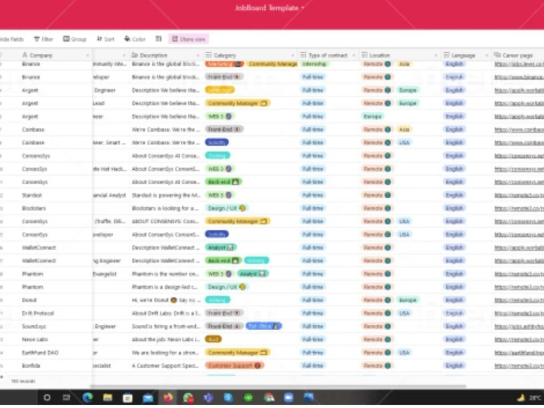This screenshot has width=544, height=408.
Task: Expand the Description column dropdown arrow
Action: point(198,55)
